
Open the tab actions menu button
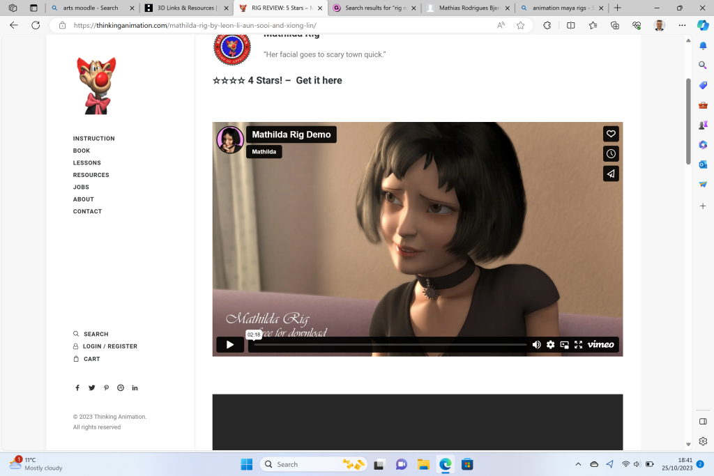point(33,8)
